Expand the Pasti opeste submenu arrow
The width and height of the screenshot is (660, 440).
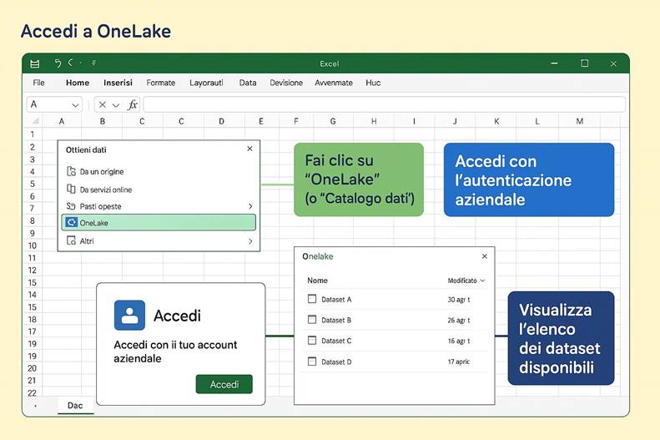(x=249, y=206)
